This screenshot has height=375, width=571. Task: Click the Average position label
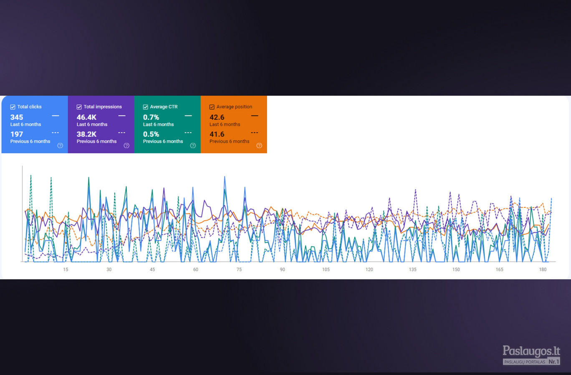(x=234, y=107)
